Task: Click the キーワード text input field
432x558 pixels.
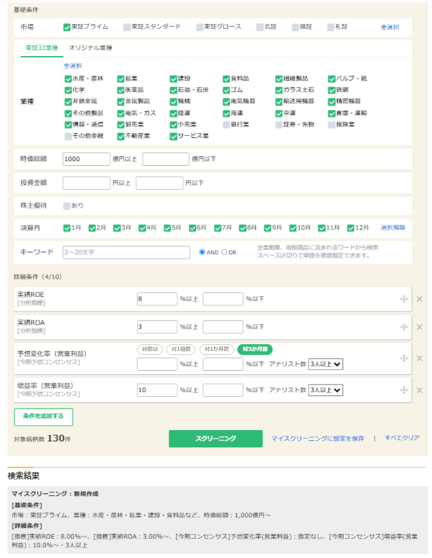Action: coord(126,252)
